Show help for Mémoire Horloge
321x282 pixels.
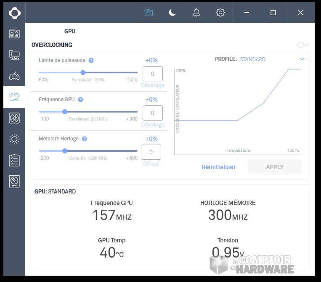click(85, 139)
